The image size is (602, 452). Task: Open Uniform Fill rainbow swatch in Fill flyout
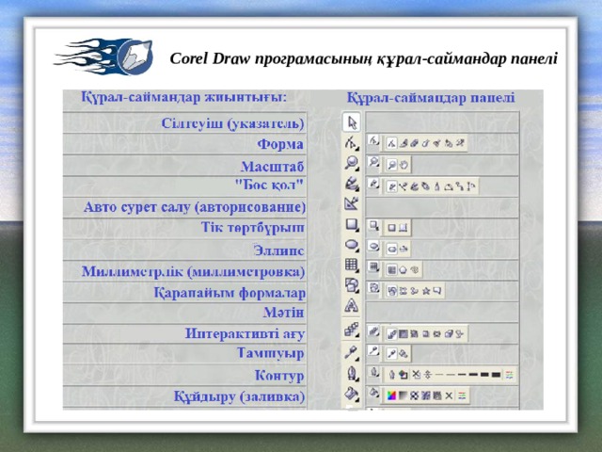[391, 395]
